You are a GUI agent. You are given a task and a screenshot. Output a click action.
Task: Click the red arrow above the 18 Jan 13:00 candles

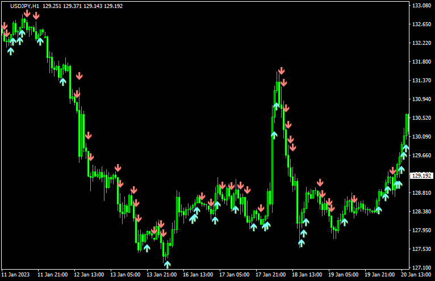(320, 182)
